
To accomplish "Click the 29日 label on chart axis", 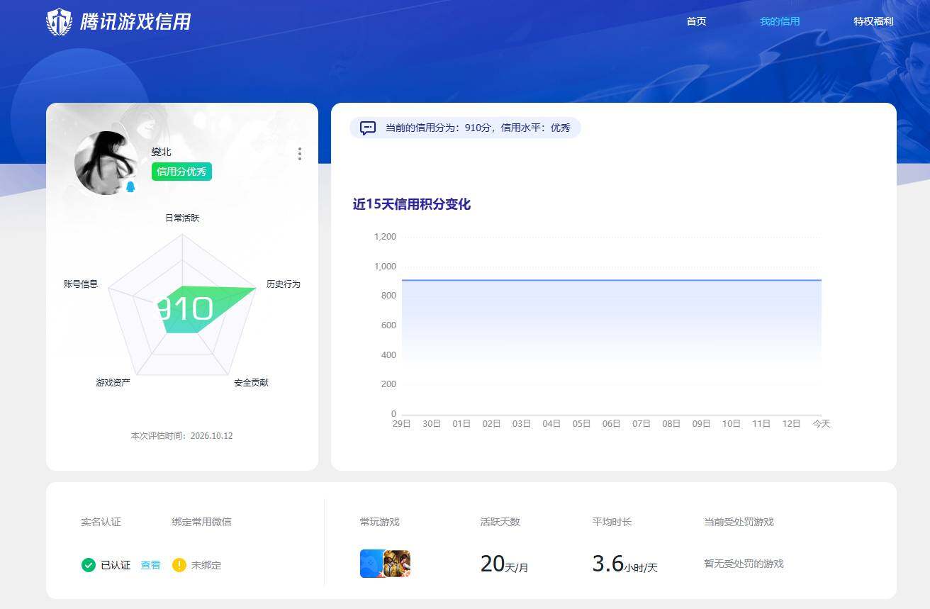I will tap(402, 424).
